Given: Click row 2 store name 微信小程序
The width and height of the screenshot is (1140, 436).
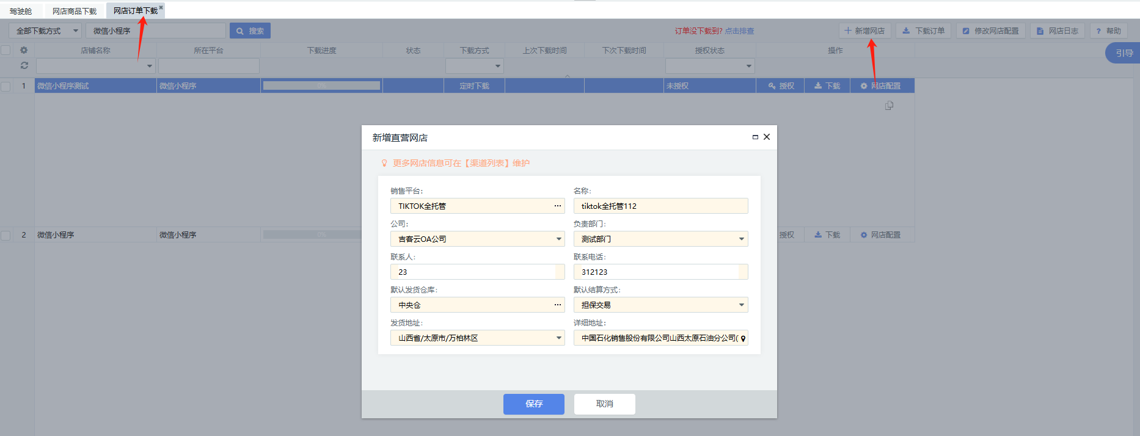Looking at the screenshot, I should (96, 235).
